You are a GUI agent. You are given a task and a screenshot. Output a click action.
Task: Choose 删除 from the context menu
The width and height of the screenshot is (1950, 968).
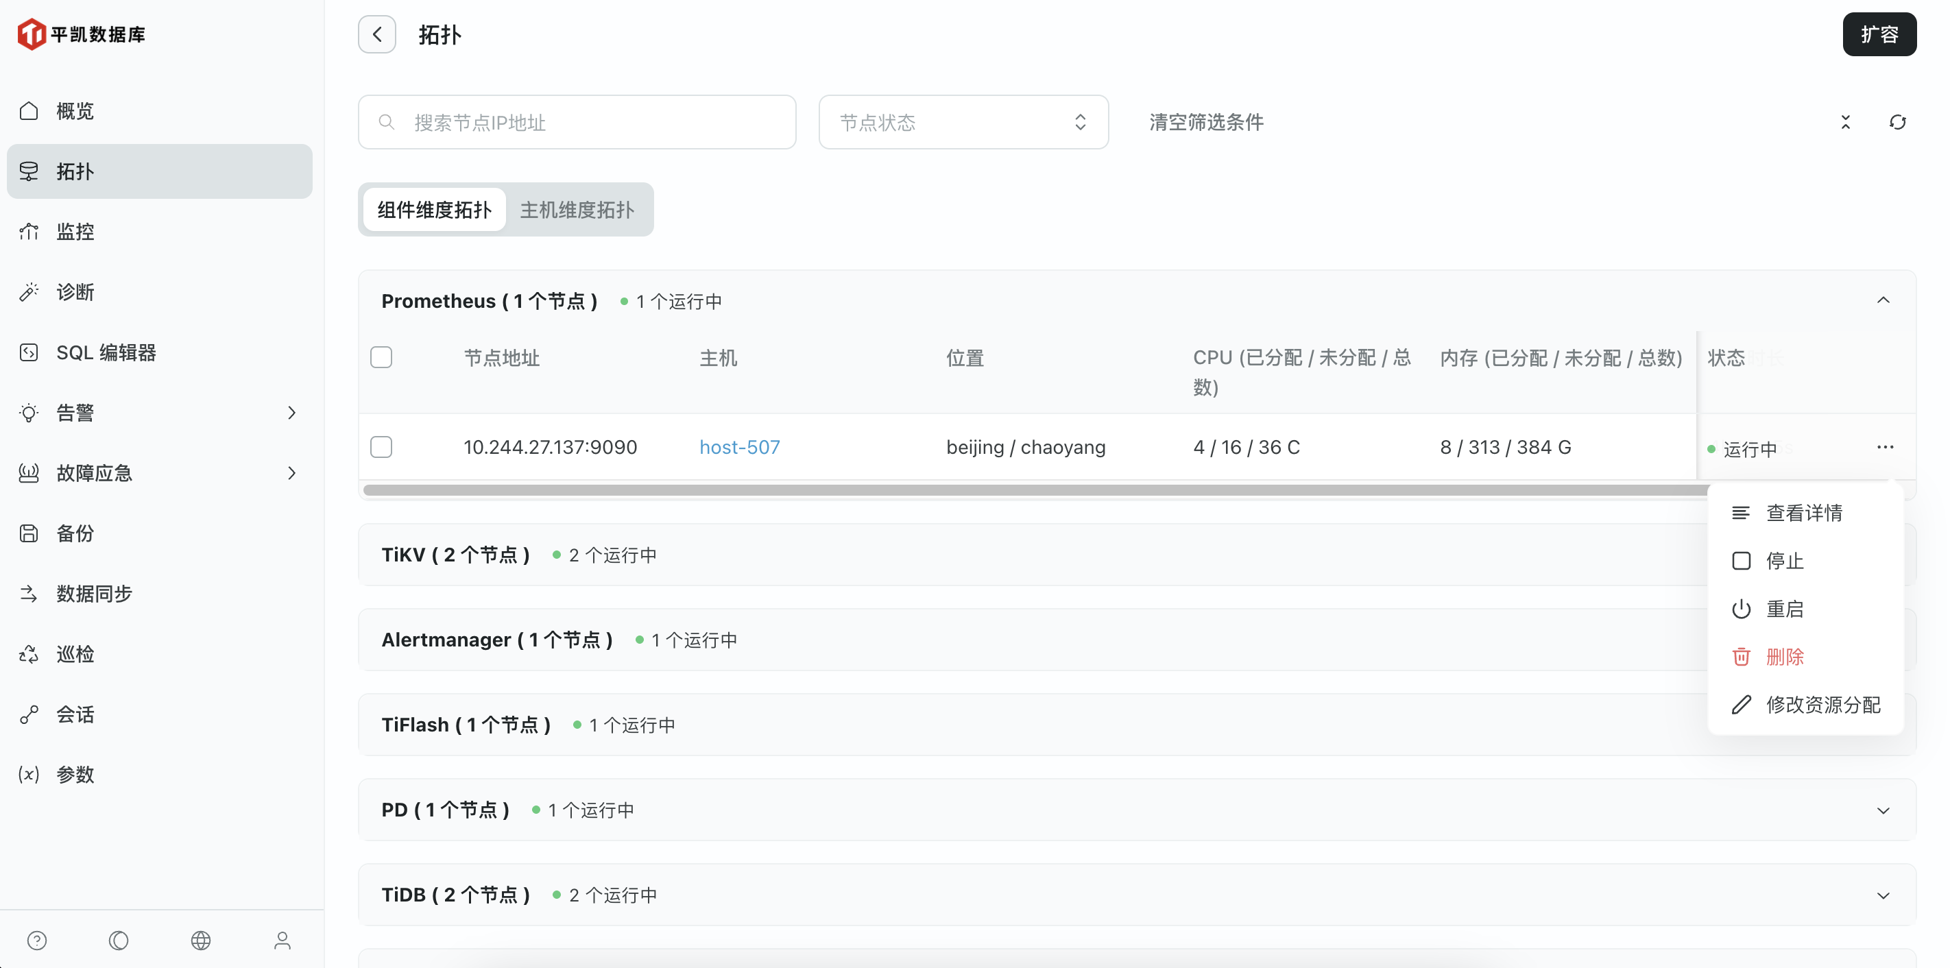click(x=1784, y=656)
